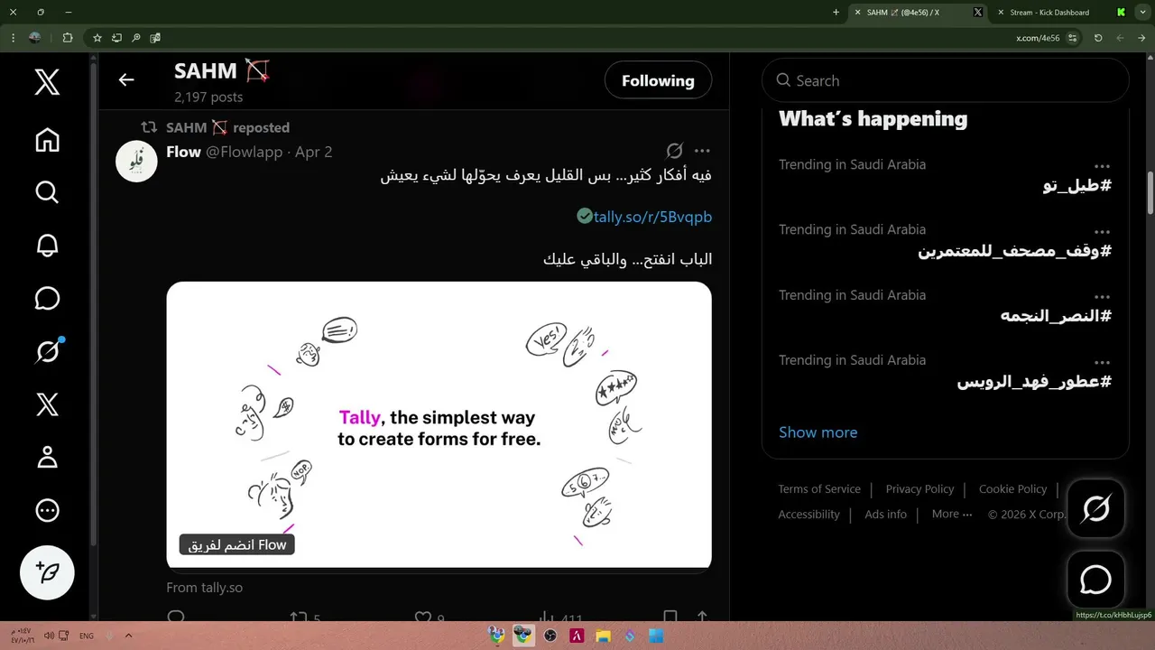Reload the page with the refresh icon
1155x650 pixels.
click(x=1098, y=38)
